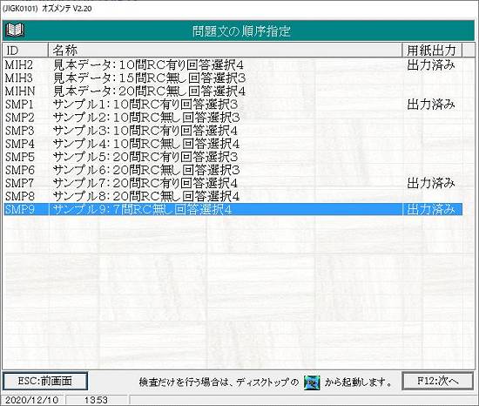Select row with ID SMP1
The image size is (479, 406).
coord(233,105)
